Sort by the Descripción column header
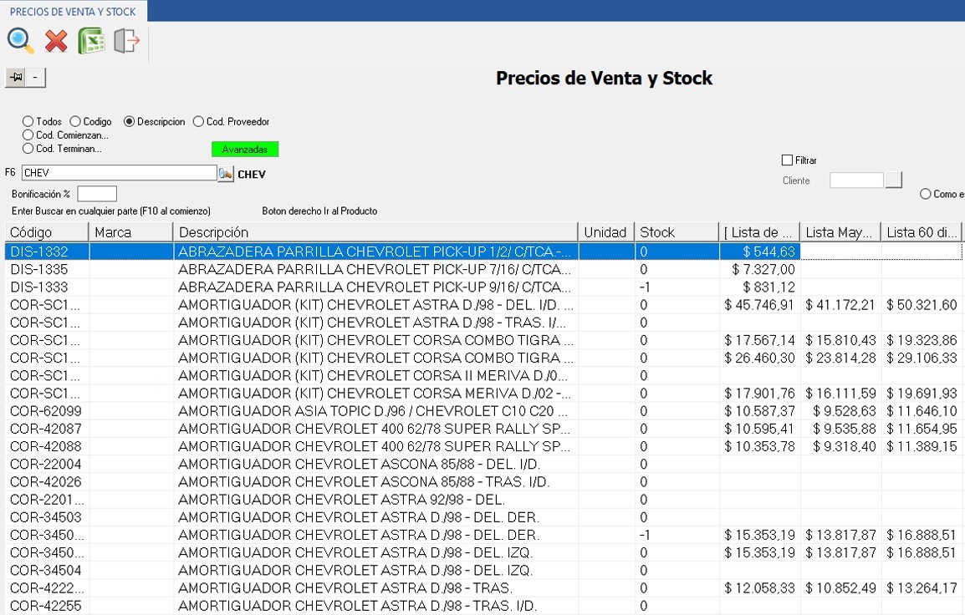965x615 pixels. click(376, 232)
